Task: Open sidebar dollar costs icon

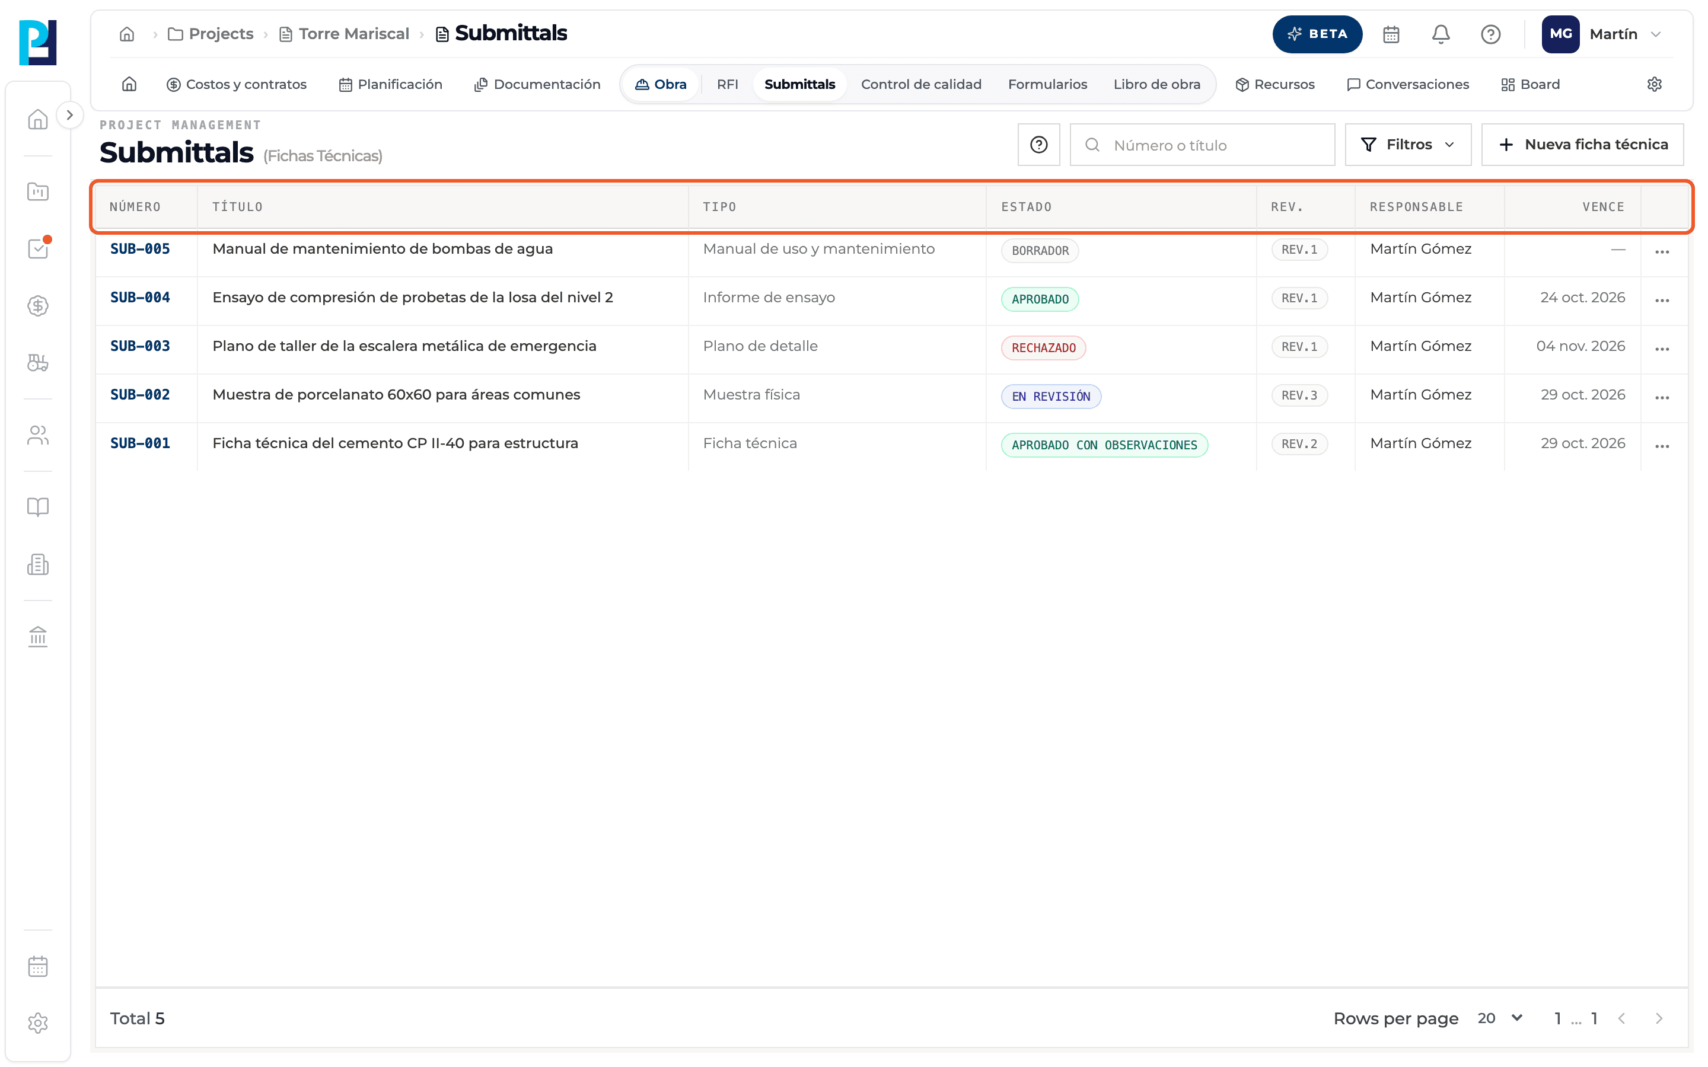Action: tap(38, 305)
